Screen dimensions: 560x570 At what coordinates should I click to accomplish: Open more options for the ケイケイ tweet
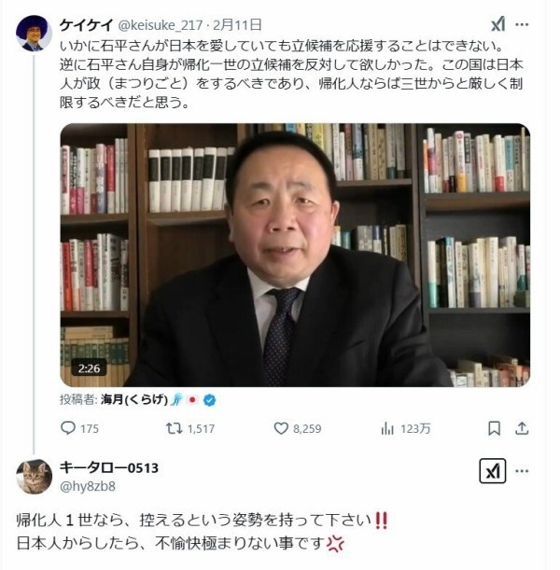[x=522, y=24]
